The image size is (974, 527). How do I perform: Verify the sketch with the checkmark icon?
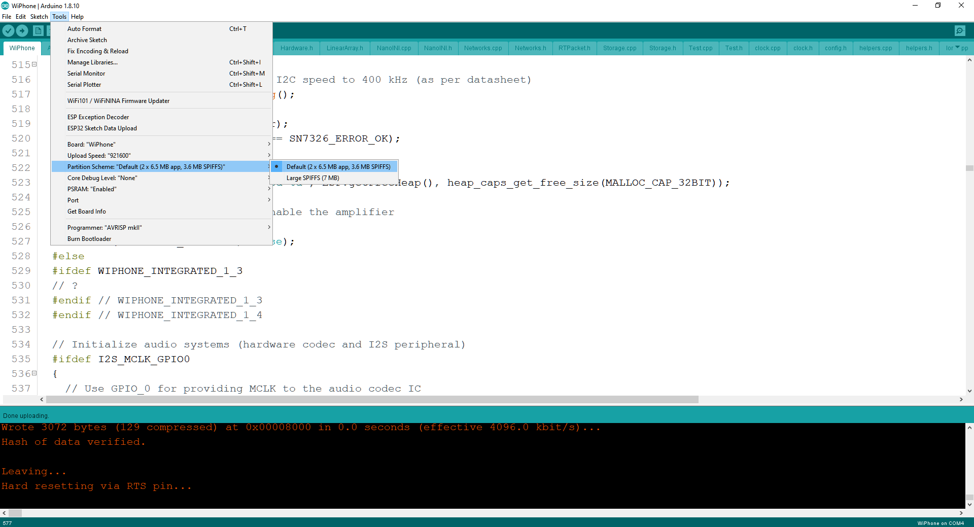[8, 30]
